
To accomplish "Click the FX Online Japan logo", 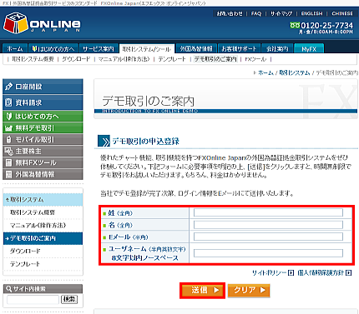I will tap(42, 23).
